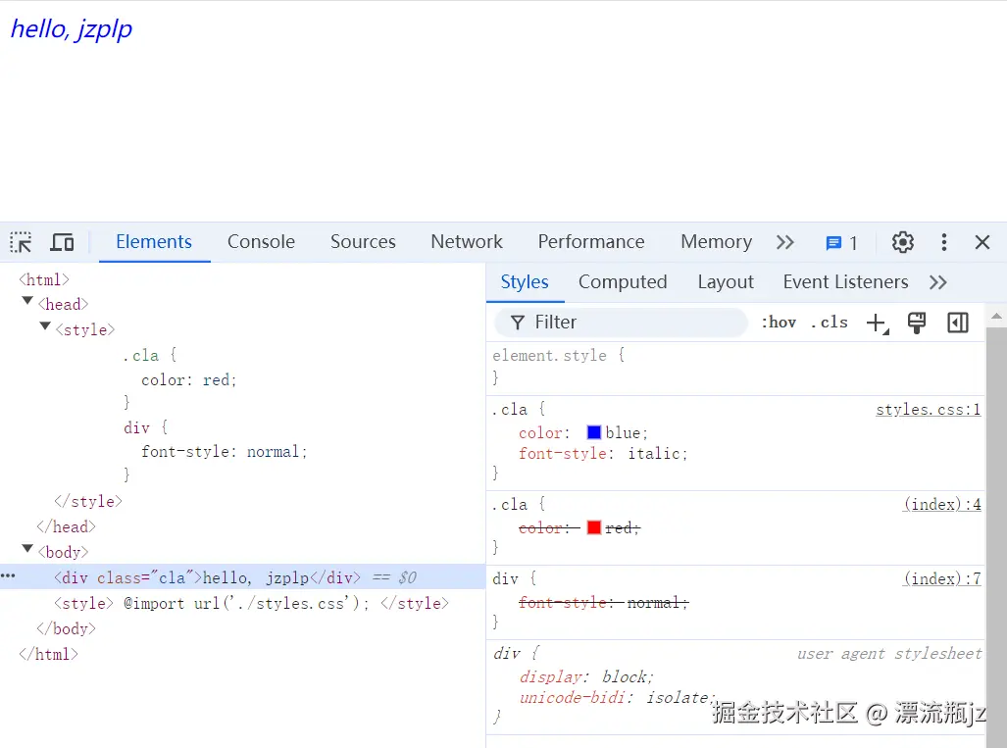This screenshot has height=748, width=1007.
Task: Toggle element classes with .cls button
Action: [x=829, y=322]
